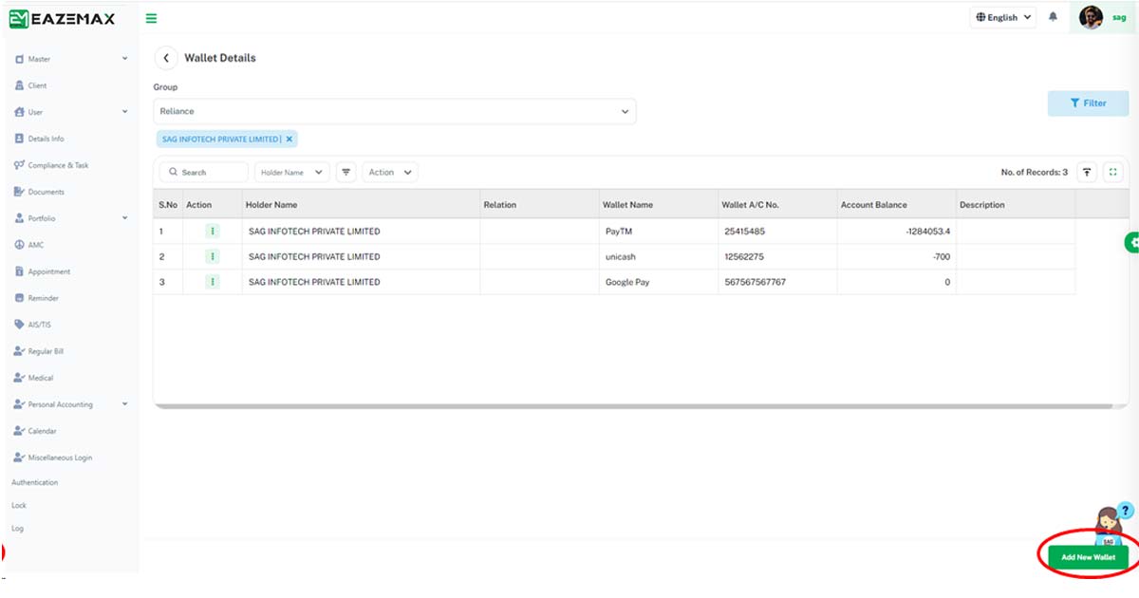Click the AMC sidebar icon
Screen dimensions: 1139x598
tap(19, 245)
